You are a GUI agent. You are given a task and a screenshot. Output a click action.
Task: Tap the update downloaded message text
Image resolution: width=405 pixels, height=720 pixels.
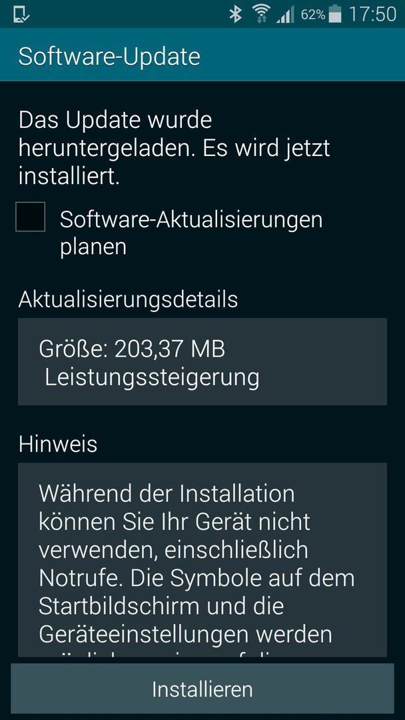coord(175,148)
